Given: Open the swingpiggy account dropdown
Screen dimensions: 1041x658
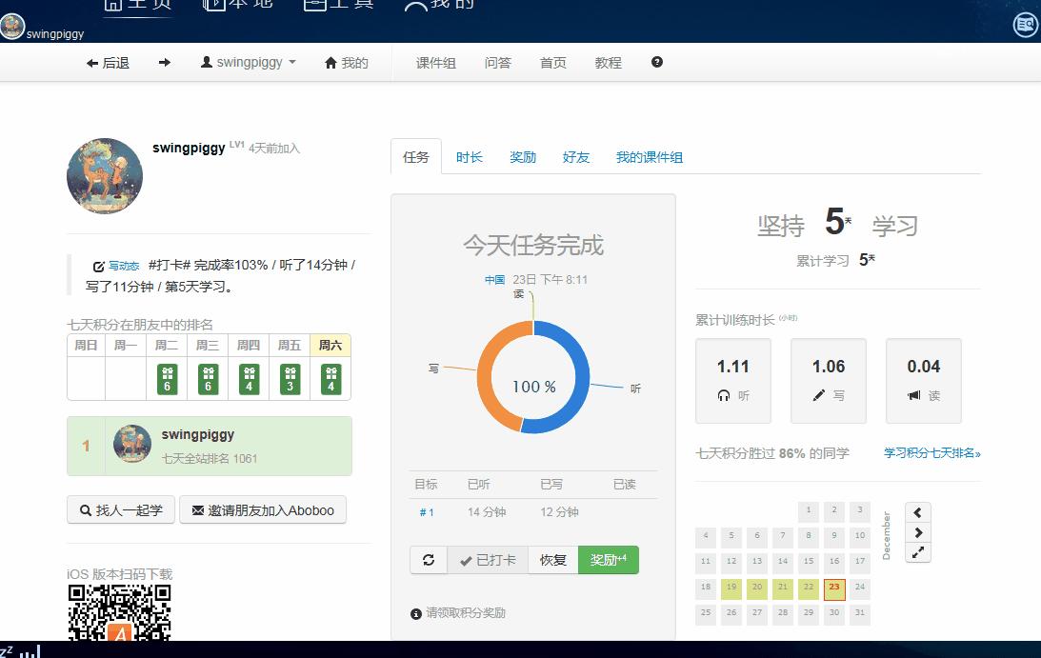Looking at the screenshot, I should [248, 63].
